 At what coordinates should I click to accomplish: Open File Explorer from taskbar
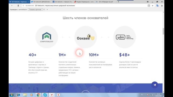pos(25,95)
